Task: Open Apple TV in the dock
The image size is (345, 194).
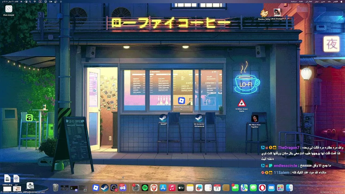Action: click(x=181, y=188)
